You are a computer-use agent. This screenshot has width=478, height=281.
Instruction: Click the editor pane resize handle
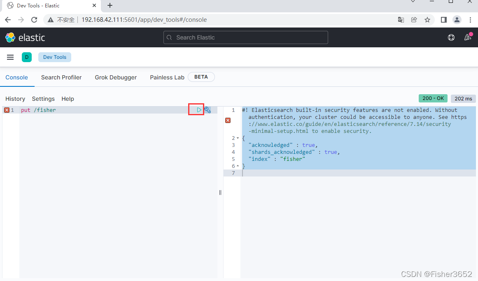(220, 192)
